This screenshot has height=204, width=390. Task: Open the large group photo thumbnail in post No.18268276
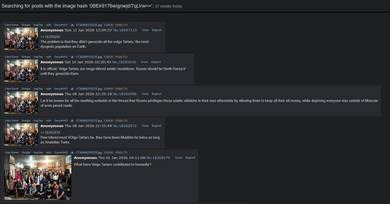tap(38, 177)
